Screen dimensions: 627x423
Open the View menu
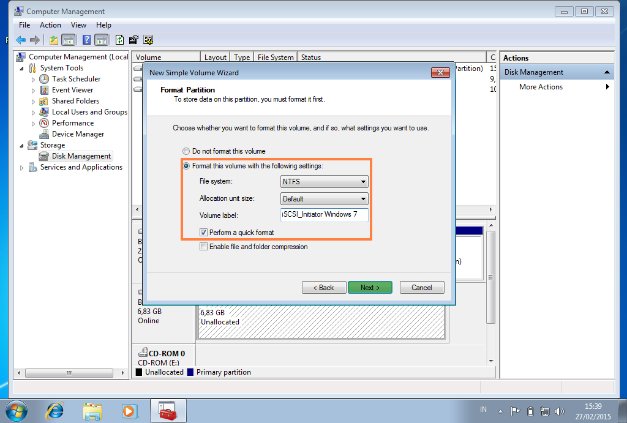click(x=78, y=24)
